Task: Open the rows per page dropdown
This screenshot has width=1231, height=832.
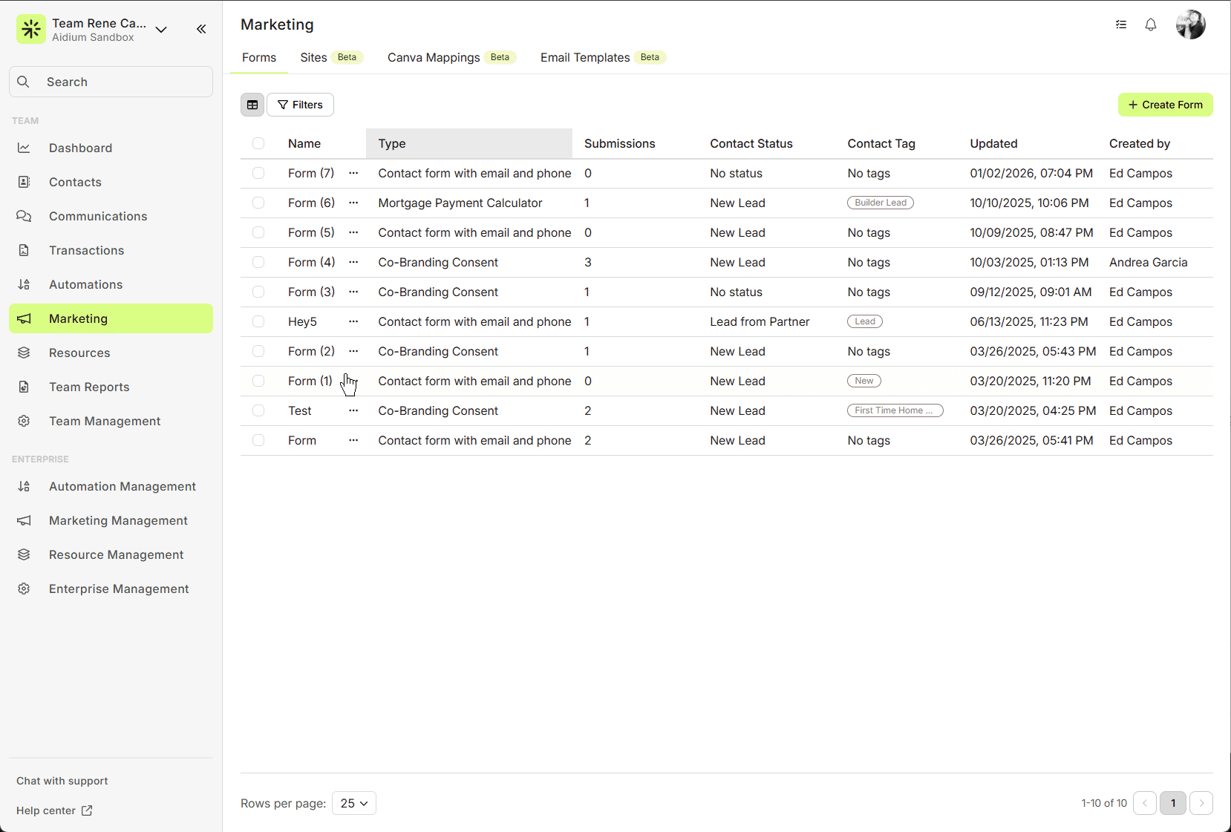Action: click(x=353, y=803)
